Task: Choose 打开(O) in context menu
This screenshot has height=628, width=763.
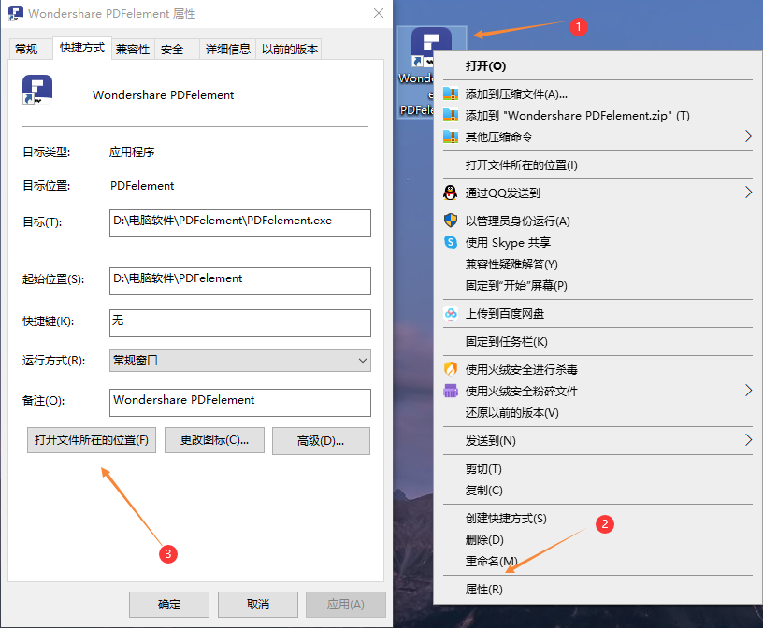Action: [597, 65]
